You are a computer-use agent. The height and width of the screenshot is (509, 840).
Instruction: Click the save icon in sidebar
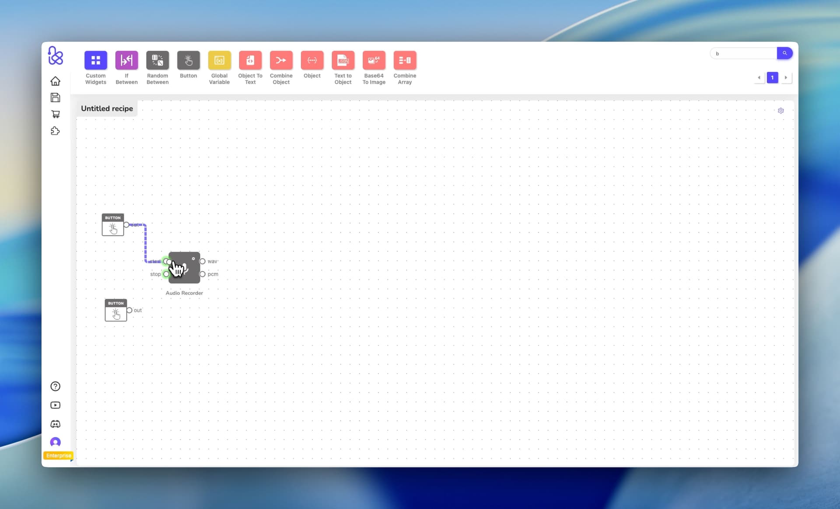point(55,97)
